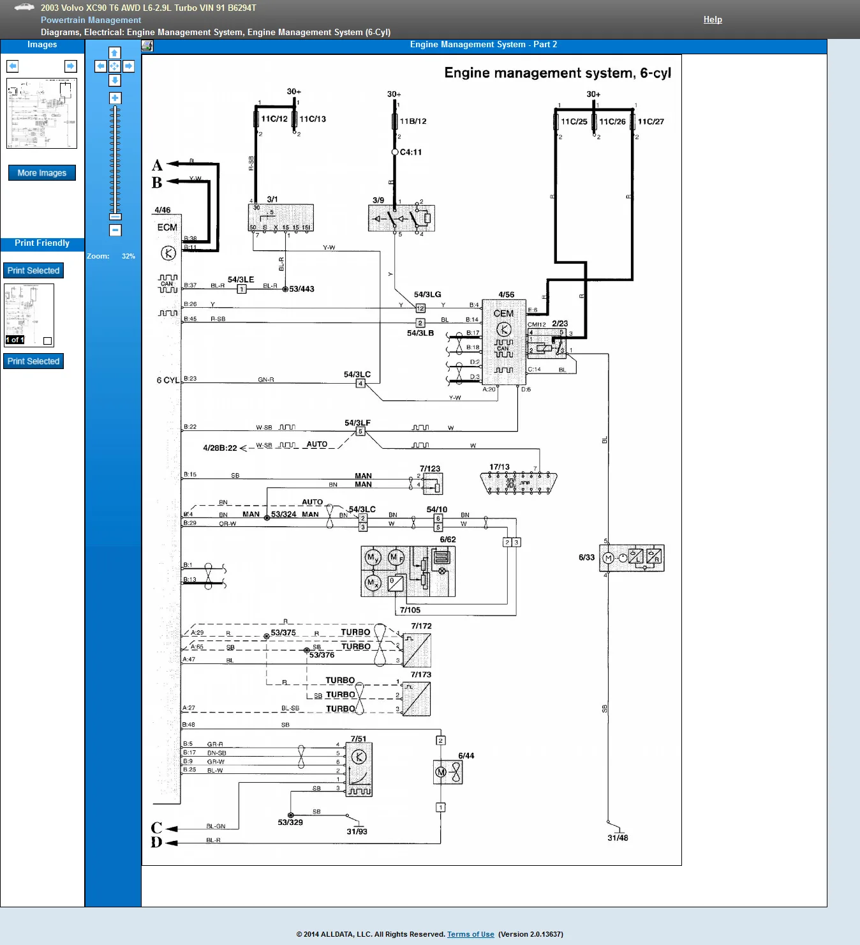The height and width of the screenshot is (945, 860).
Task: Click 'Engine management system, 6-cyl' diagram heading
Action: (558, 73)
